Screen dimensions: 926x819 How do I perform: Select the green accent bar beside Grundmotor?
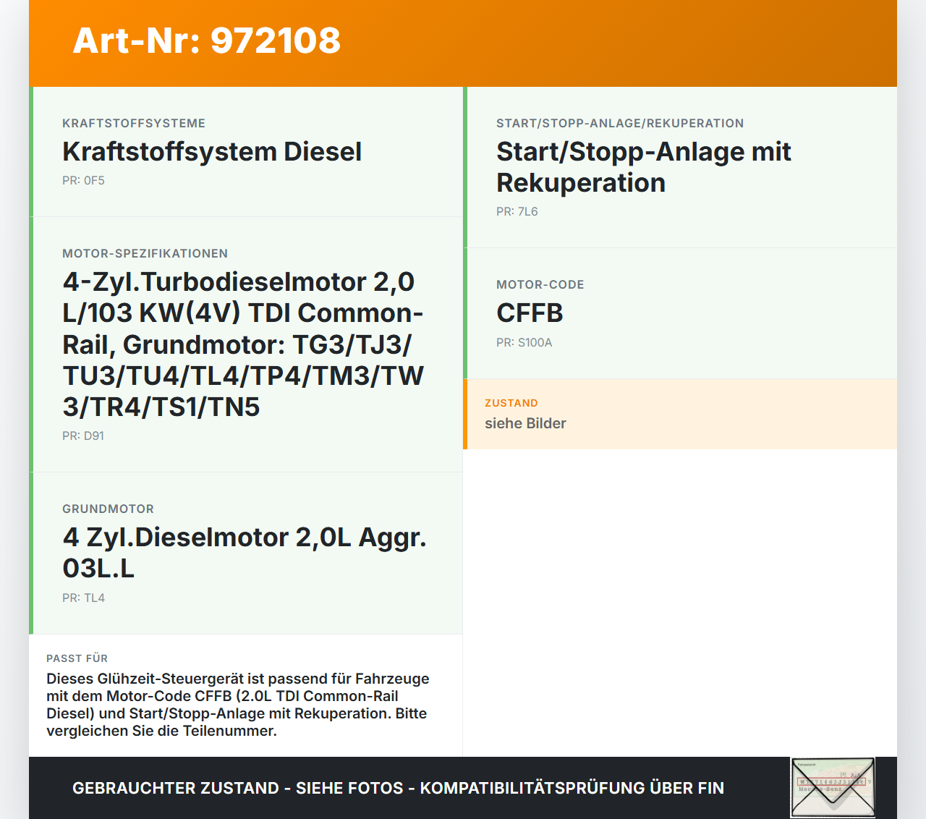pyautogui.click(x=30, y=552)
